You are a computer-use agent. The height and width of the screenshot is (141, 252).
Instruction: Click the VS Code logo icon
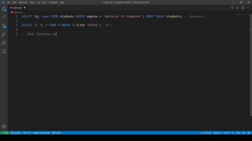[3, 2]
